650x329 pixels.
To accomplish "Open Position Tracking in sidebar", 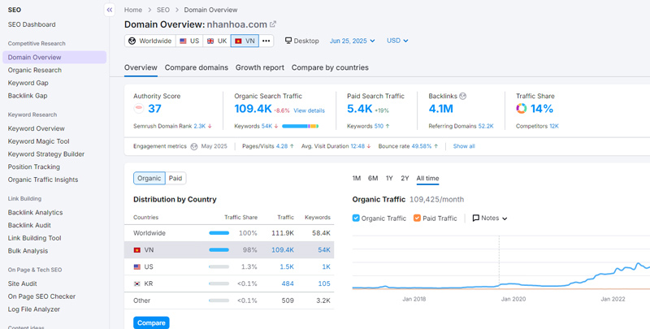I will click(x=34, y=167).
